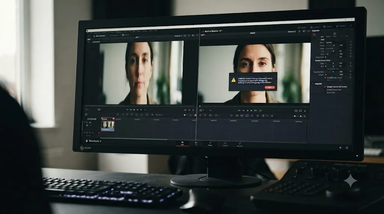Collapse the lowest inspector section above the checkboxes
Viewport: 384px width, 214px height.
click(313, 83)
